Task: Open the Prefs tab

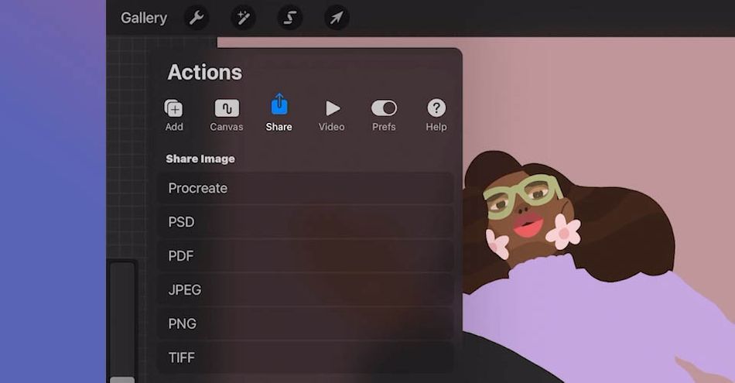Action: coord(384,115)
